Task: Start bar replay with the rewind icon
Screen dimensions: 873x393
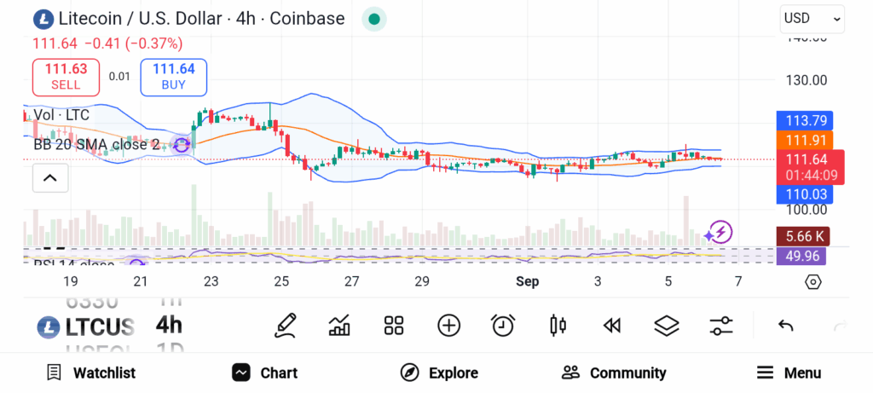Action: pyautogui.click(x=611, y=325)
